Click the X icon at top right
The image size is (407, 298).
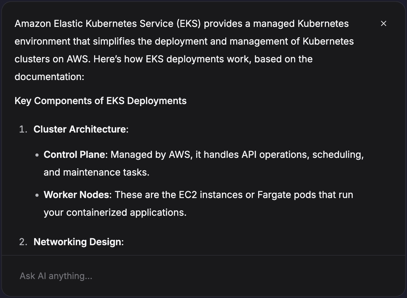[383, 23]
